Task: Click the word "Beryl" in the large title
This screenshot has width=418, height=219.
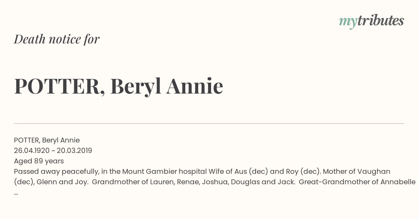Action: 136,87
